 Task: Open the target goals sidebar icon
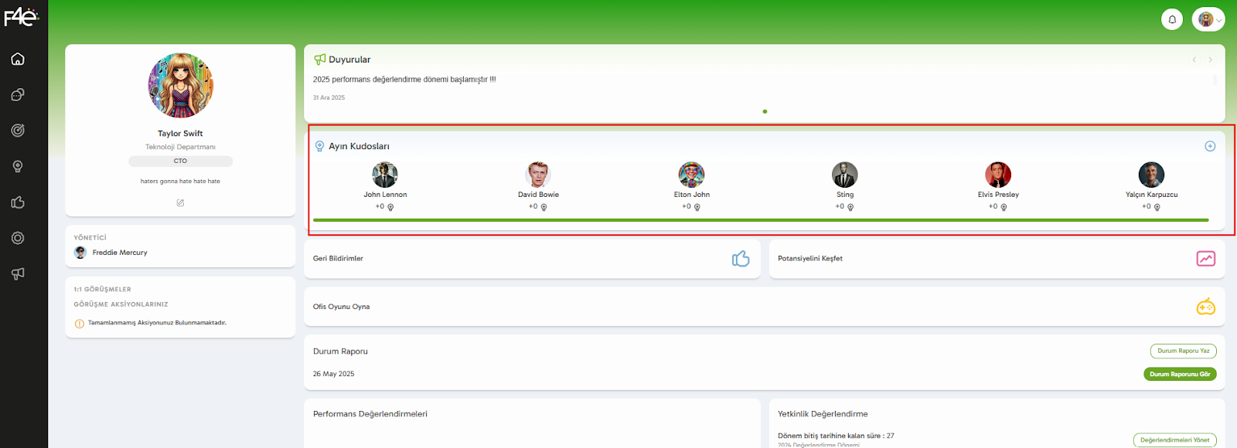(18, 131)
